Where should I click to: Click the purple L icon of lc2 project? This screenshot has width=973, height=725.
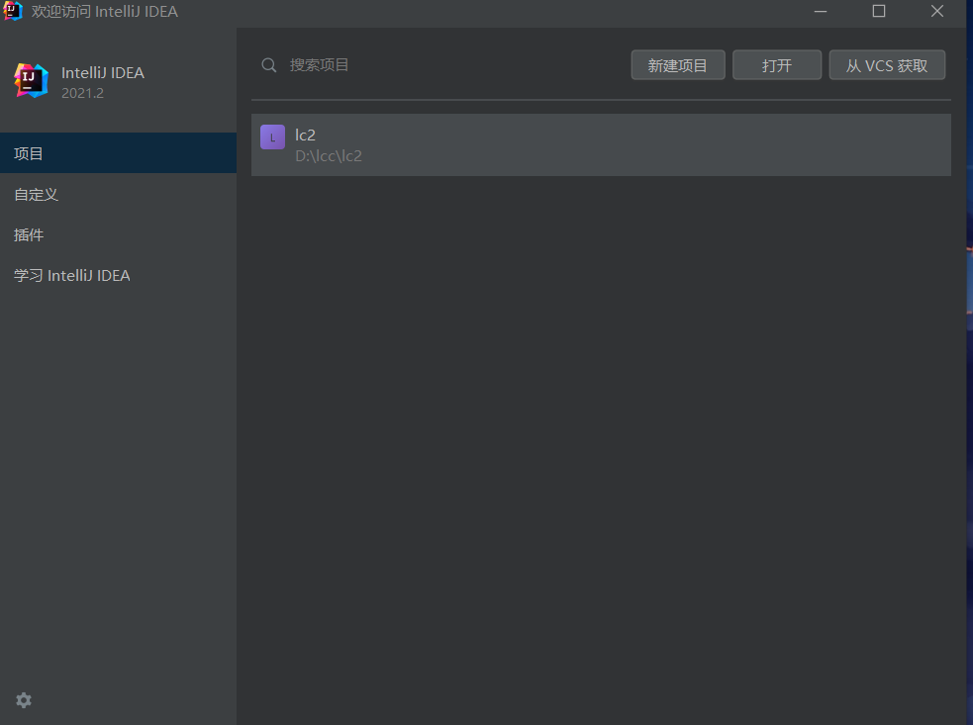[x=272, y=137]
